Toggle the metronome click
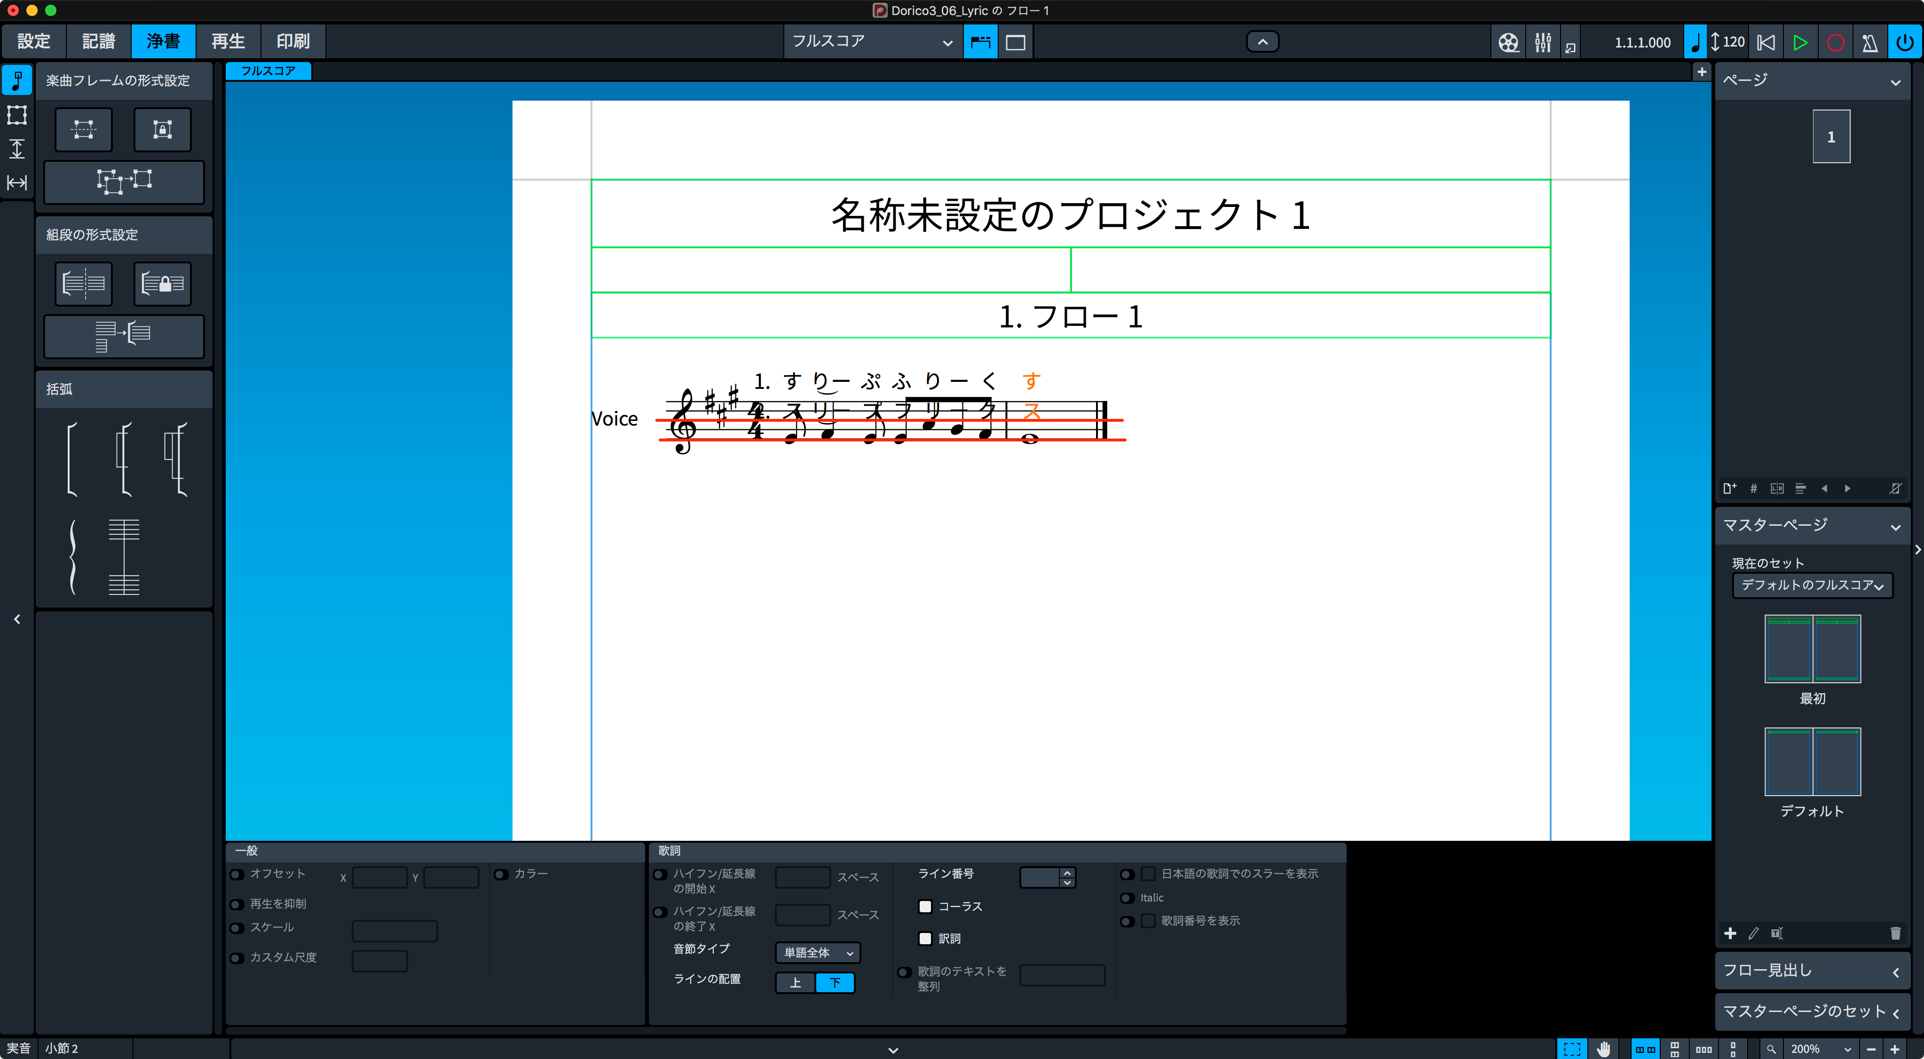Screen dimensions: 1924x1059 coord(1869,43)
